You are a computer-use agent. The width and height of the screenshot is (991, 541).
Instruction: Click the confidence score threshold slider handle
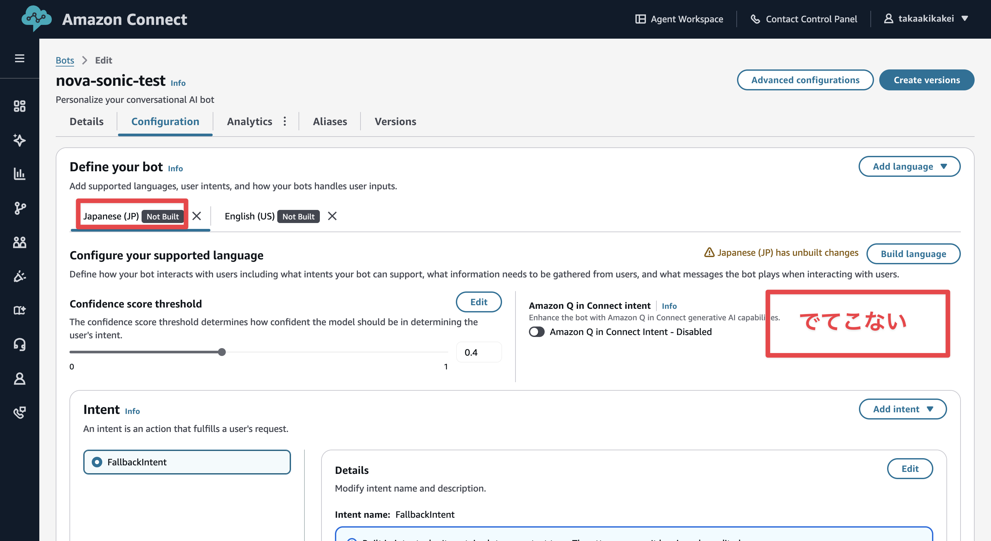222,352
